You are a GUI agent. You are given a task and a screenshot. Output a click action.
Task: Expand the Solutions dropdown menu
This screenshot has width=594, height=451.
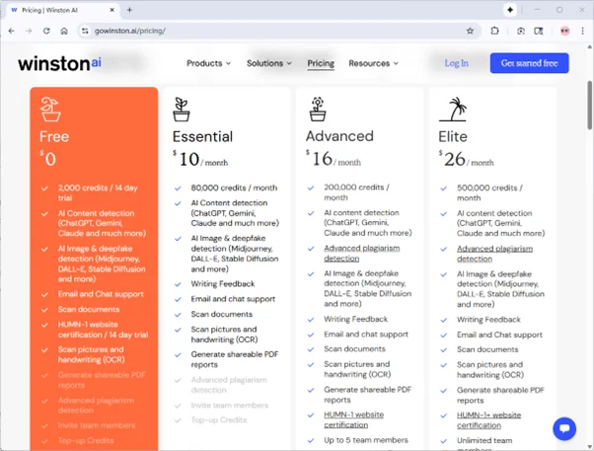tap(268, 63)
